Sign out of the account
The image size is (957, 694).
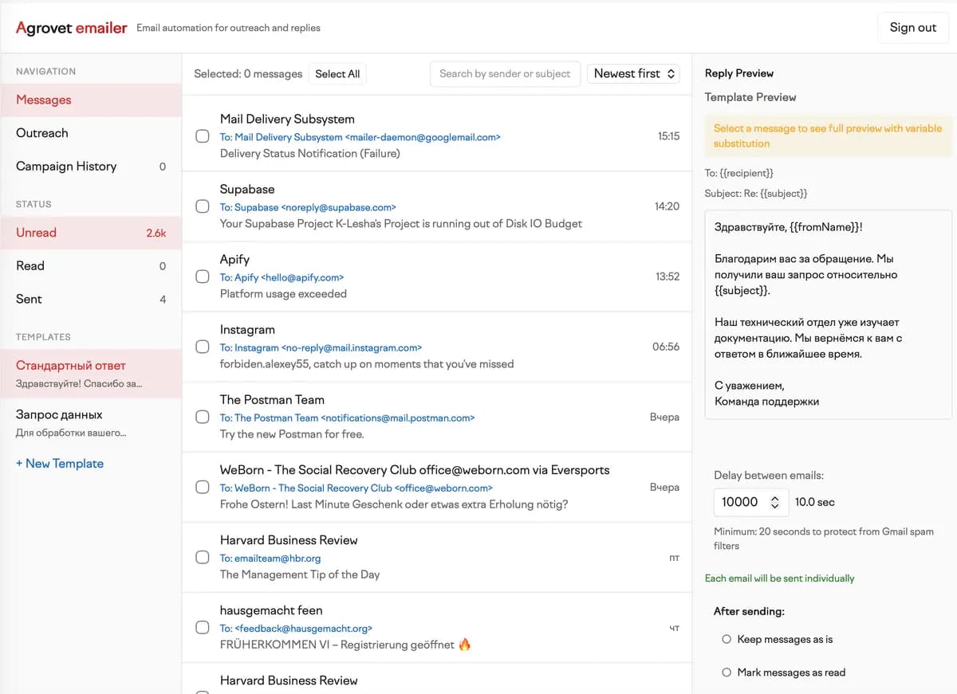coord(913,27)
